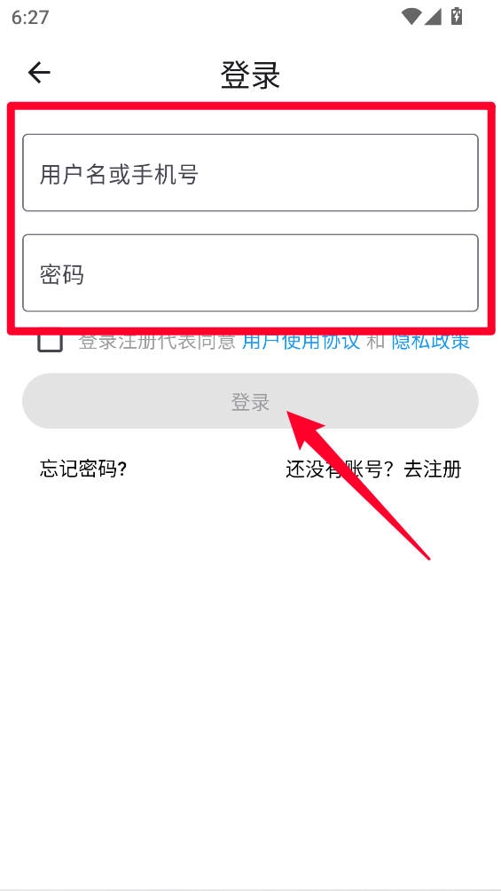Image resolution: width=501 pixels, height=891 pixels.
Task: Open the 用户使用协议 link
Action: (x=301, y=341)
